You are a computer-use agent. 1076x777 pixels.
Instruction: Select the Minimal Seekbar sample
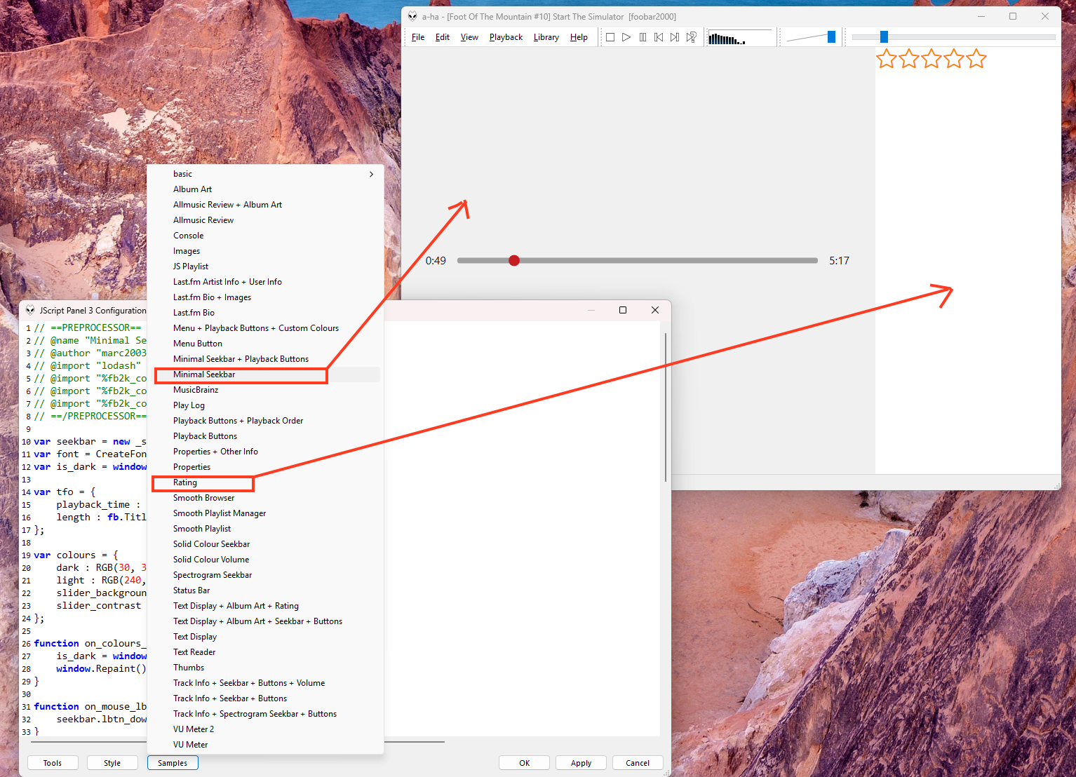(204, 374)
